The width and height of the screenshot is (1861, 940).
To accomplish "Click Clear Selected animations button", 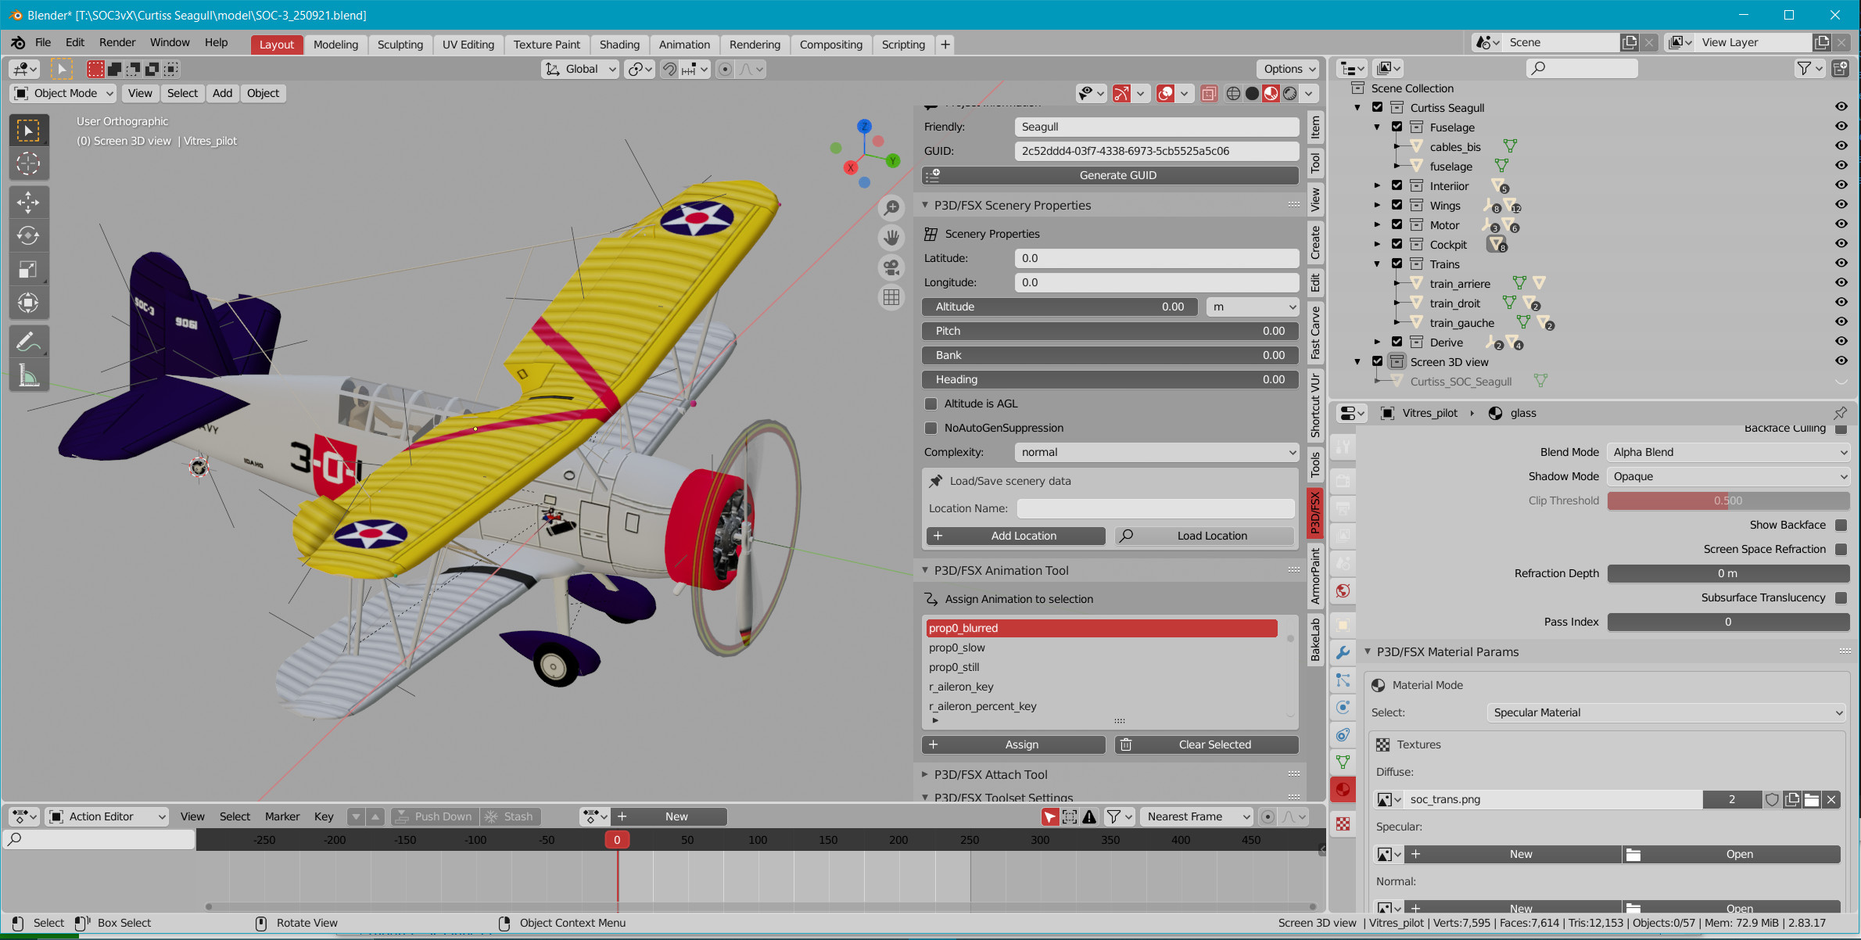I will pos(1214,744).
